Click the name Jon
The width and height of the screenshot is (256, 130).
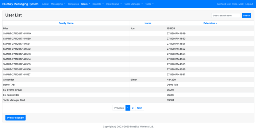[x=132, y=28]
